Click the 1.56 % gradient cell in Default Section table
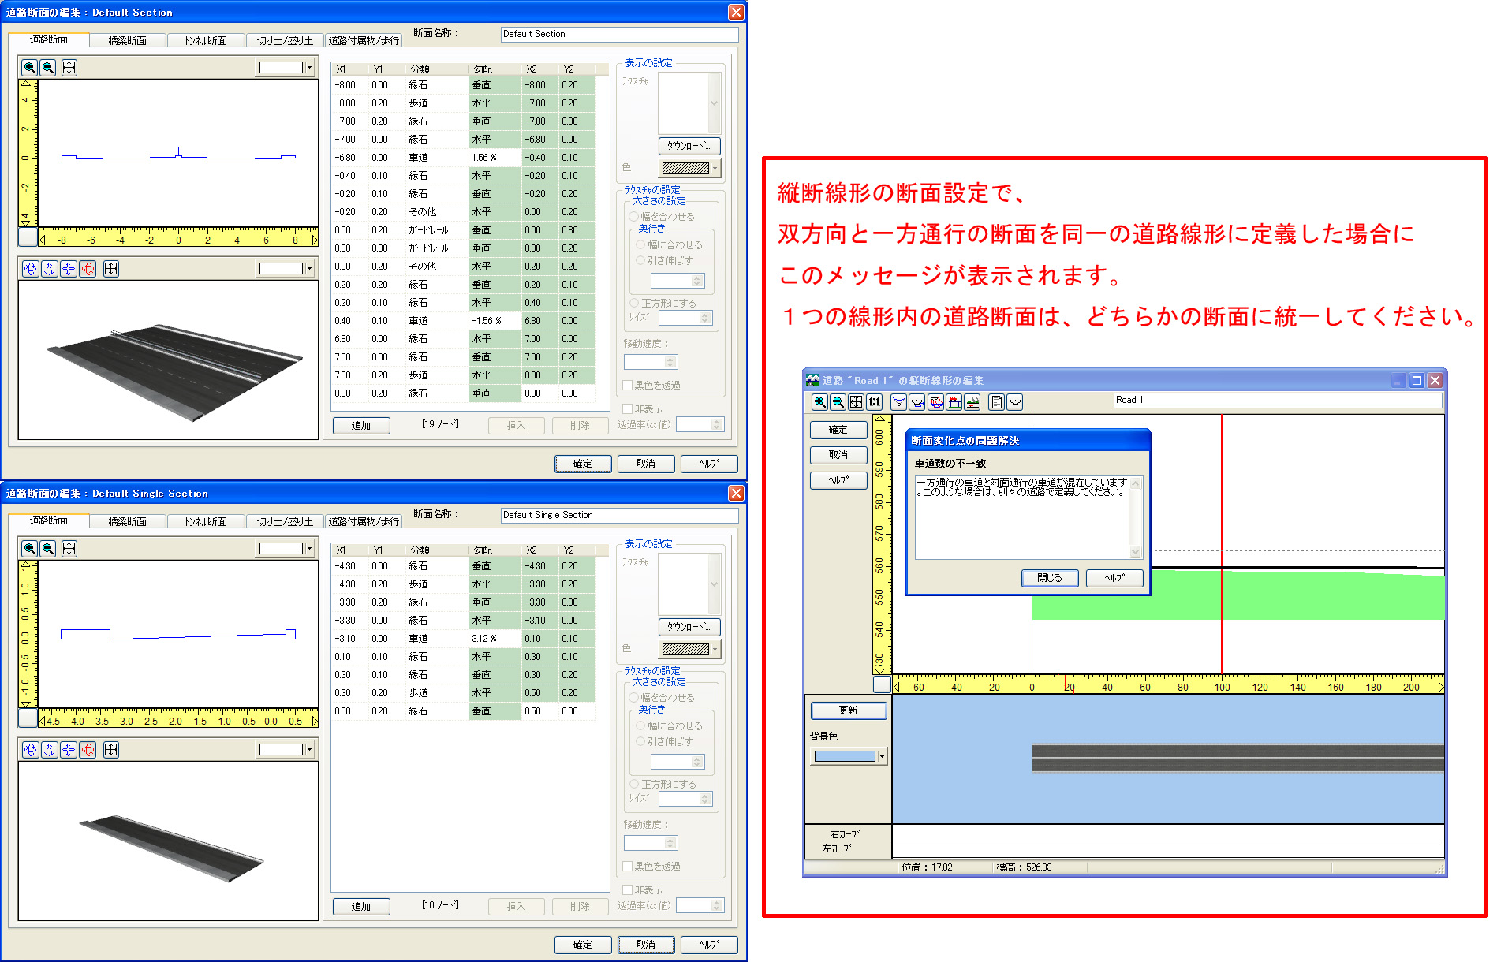Image resolution: width=1497 pixels, height=962 pixels. pos(495,158)
